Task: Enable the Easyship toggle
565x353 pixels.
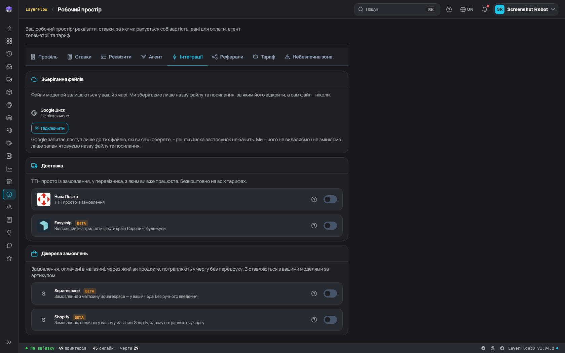Action: (330, 226)
